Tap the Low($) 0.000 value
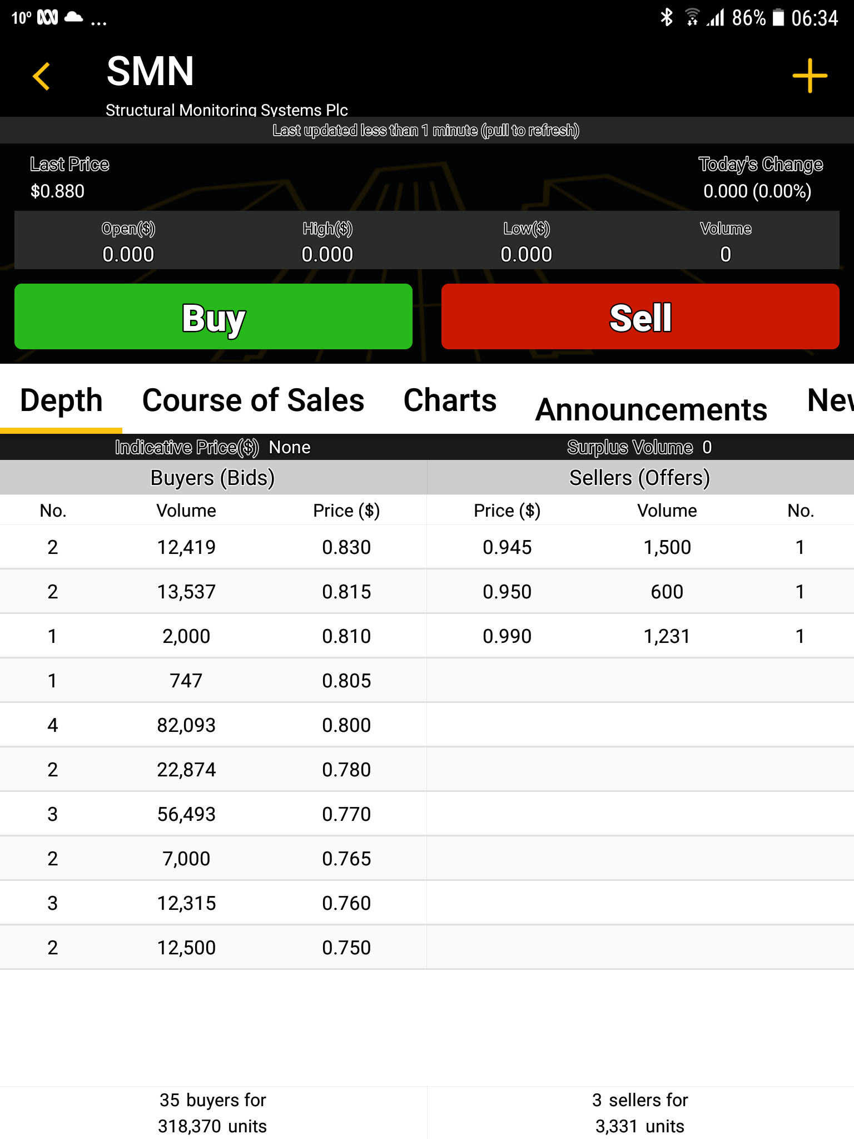The width and height of the screenshot is (854, 1139). point(527,254)
